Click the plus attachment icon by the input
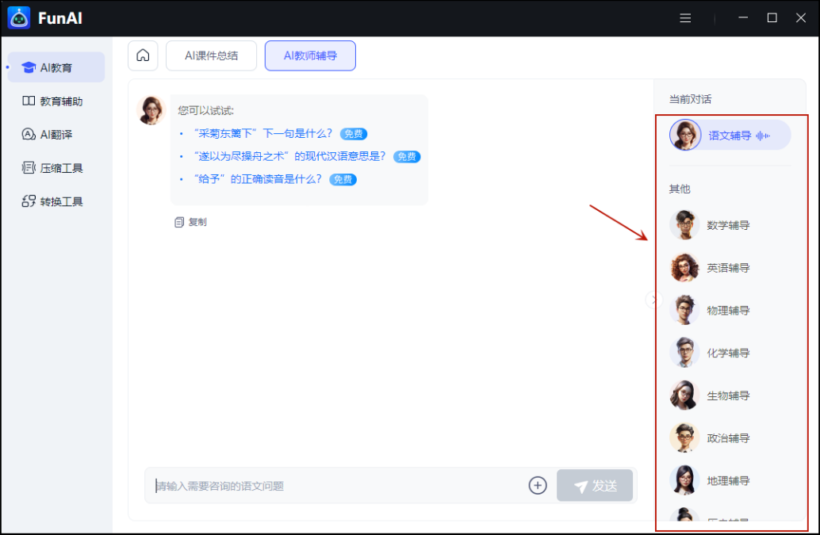 tap(538, 485)
